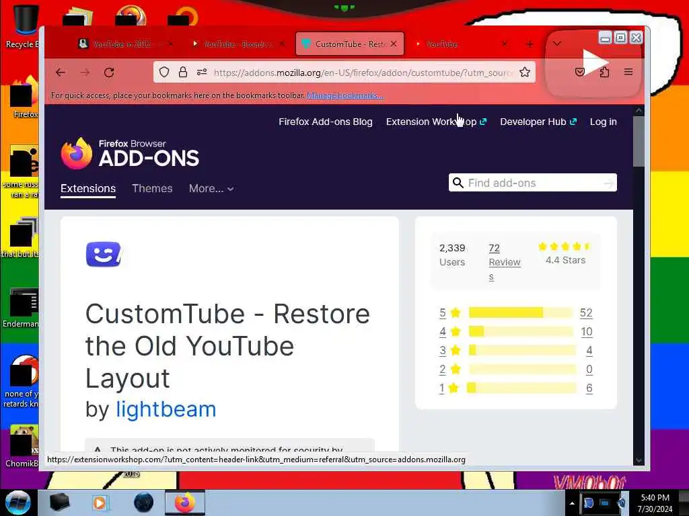Bookmark this page with the star icon
The height and width of the screenshot is (516, 689).
point(525,72)
